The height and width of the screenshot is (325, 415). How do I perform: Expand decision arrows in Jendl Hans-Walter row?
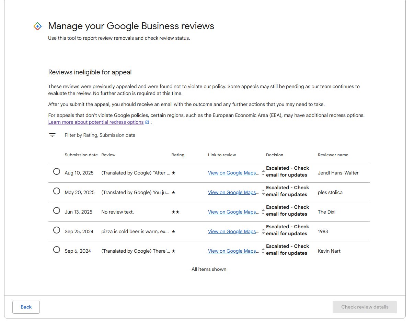pyautogui.click(x=263, y=173)
